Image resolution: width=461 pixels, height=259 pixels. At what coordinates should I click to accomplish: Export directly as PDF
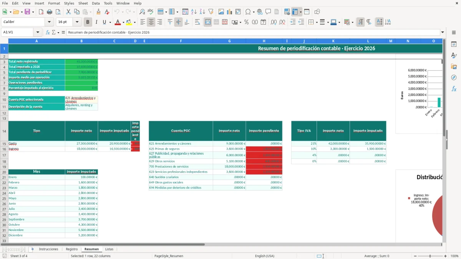pos(41,12)
